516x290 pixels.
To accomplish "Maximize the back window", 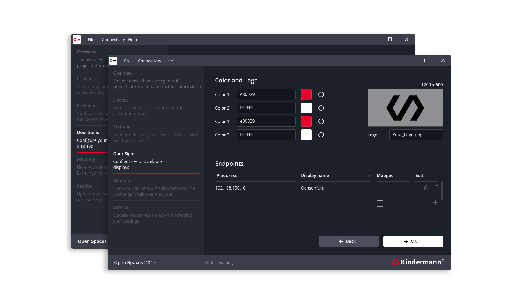I will [390, 39].
